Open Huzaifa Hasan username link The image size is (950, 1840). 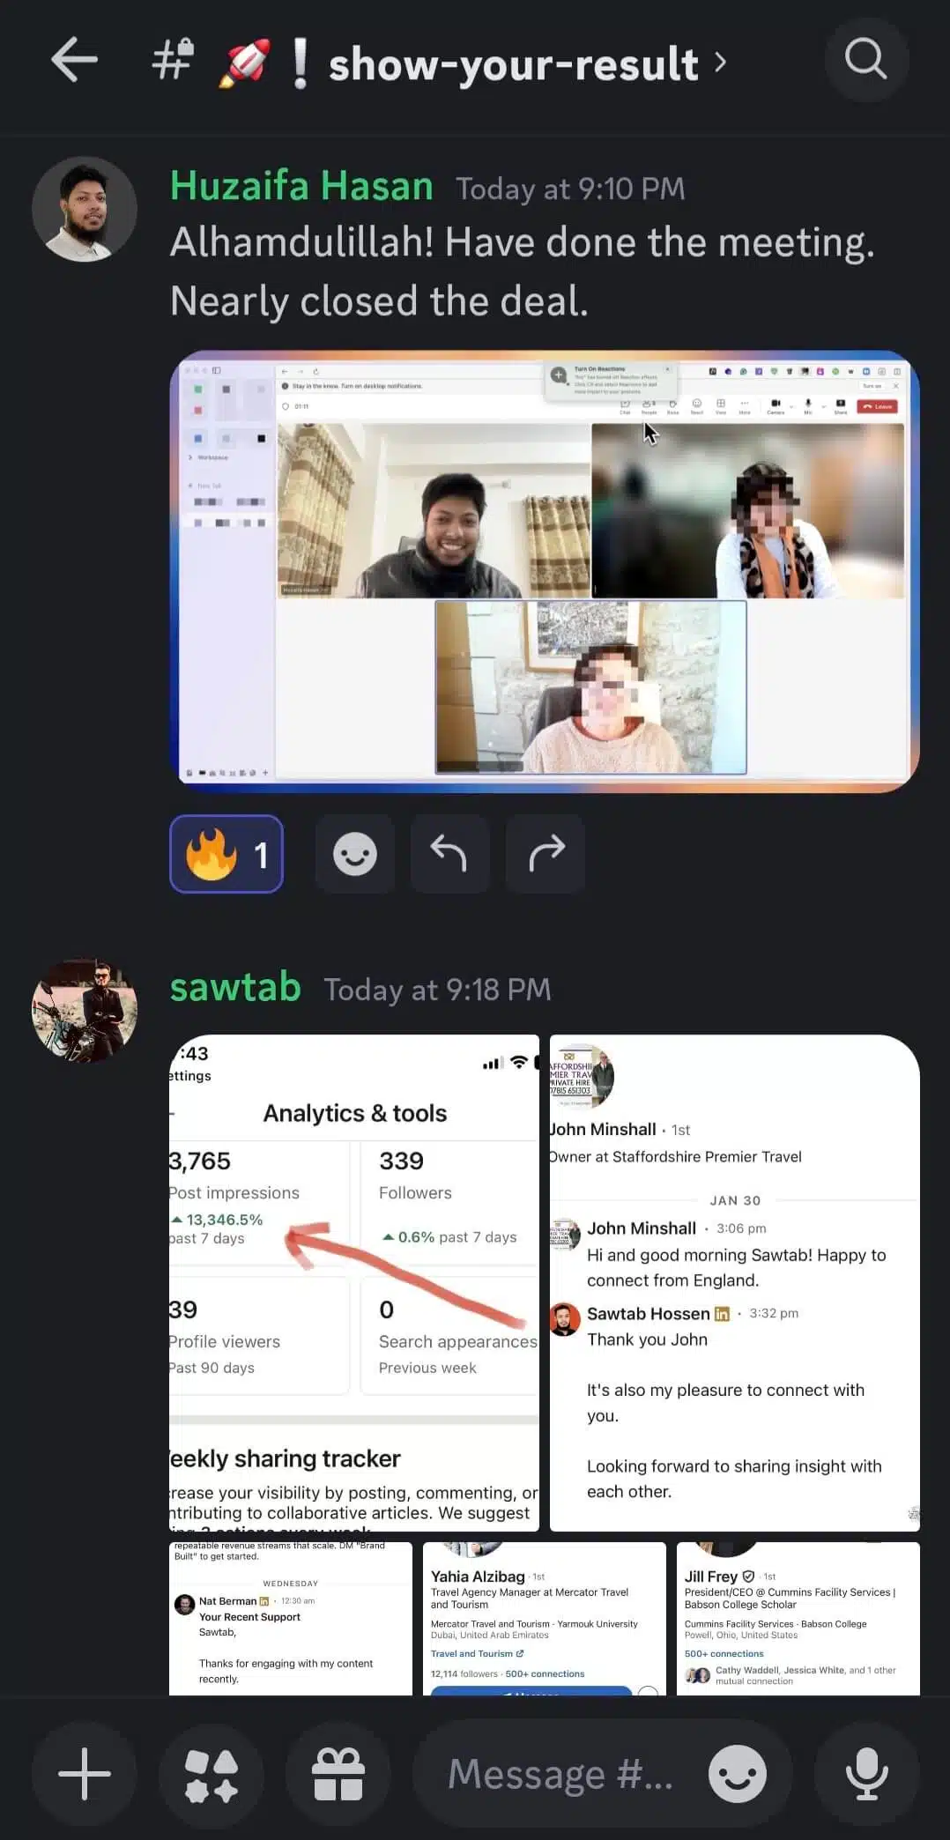click(x=301, y=186)
